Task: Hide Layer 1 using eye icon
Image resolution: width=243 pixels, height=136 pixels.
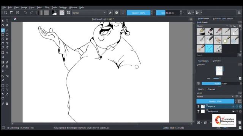Action: pos(198,107)
